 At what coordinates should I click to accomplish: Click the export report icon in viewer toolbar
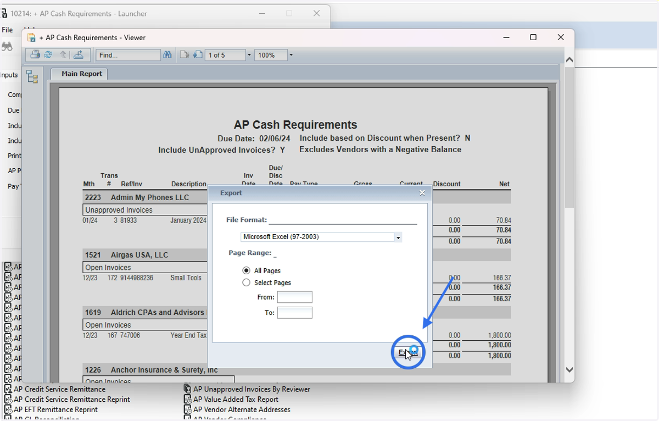[x=79, y=54]
